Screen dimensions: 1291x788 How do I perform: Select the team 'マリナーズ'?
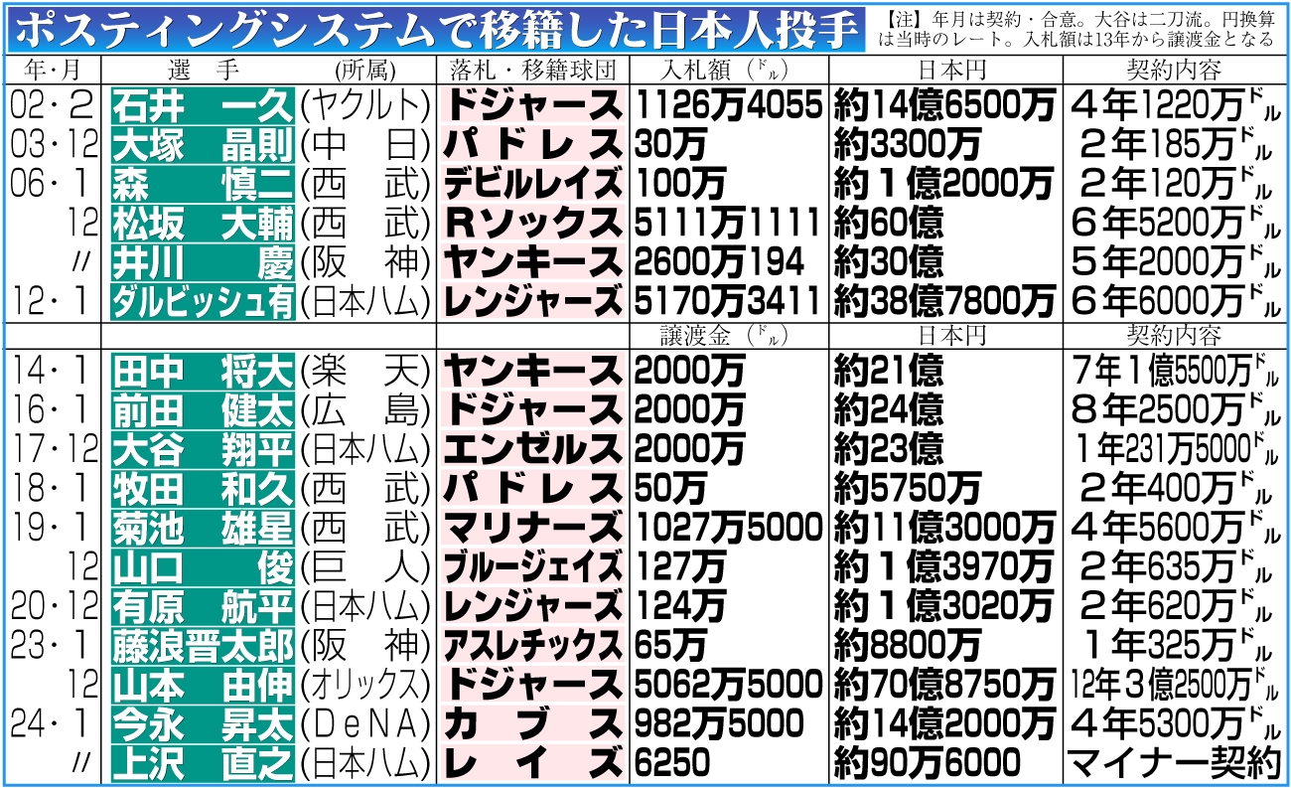pos(533,529)
